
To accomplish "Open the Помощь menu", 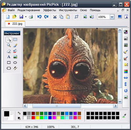I will point(95,10).
